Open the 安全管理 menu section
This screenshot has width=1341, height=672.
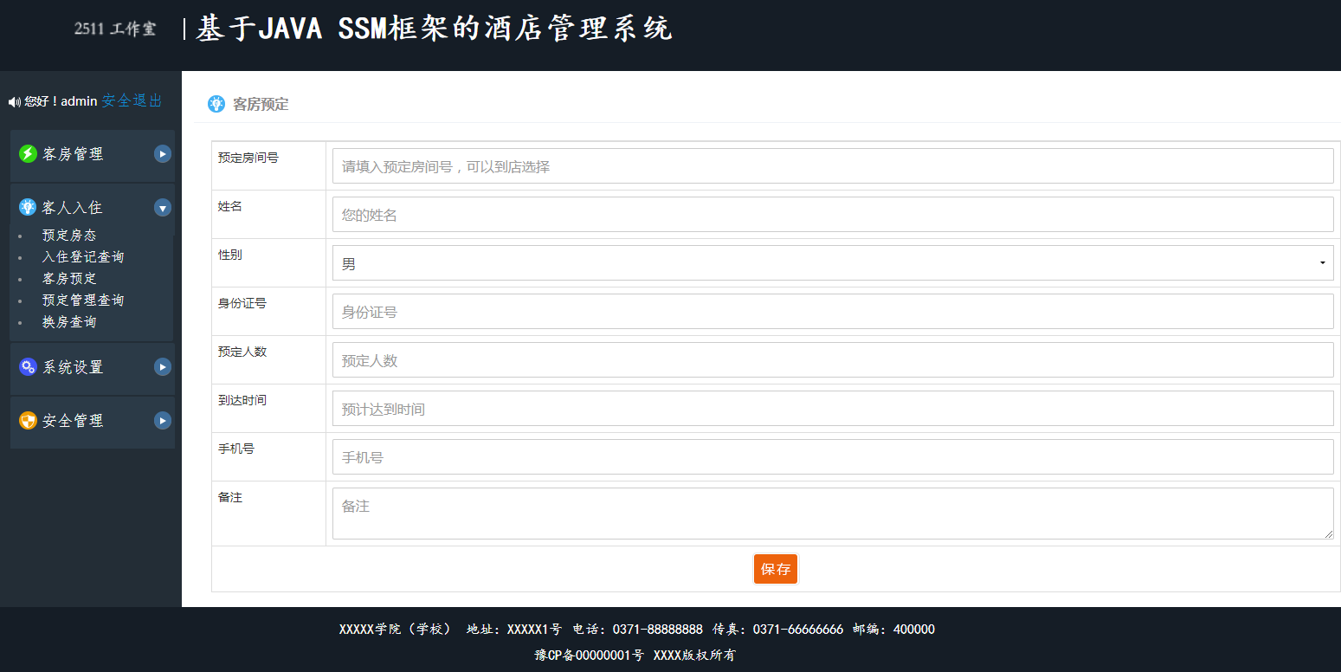[x=93, y=422]
